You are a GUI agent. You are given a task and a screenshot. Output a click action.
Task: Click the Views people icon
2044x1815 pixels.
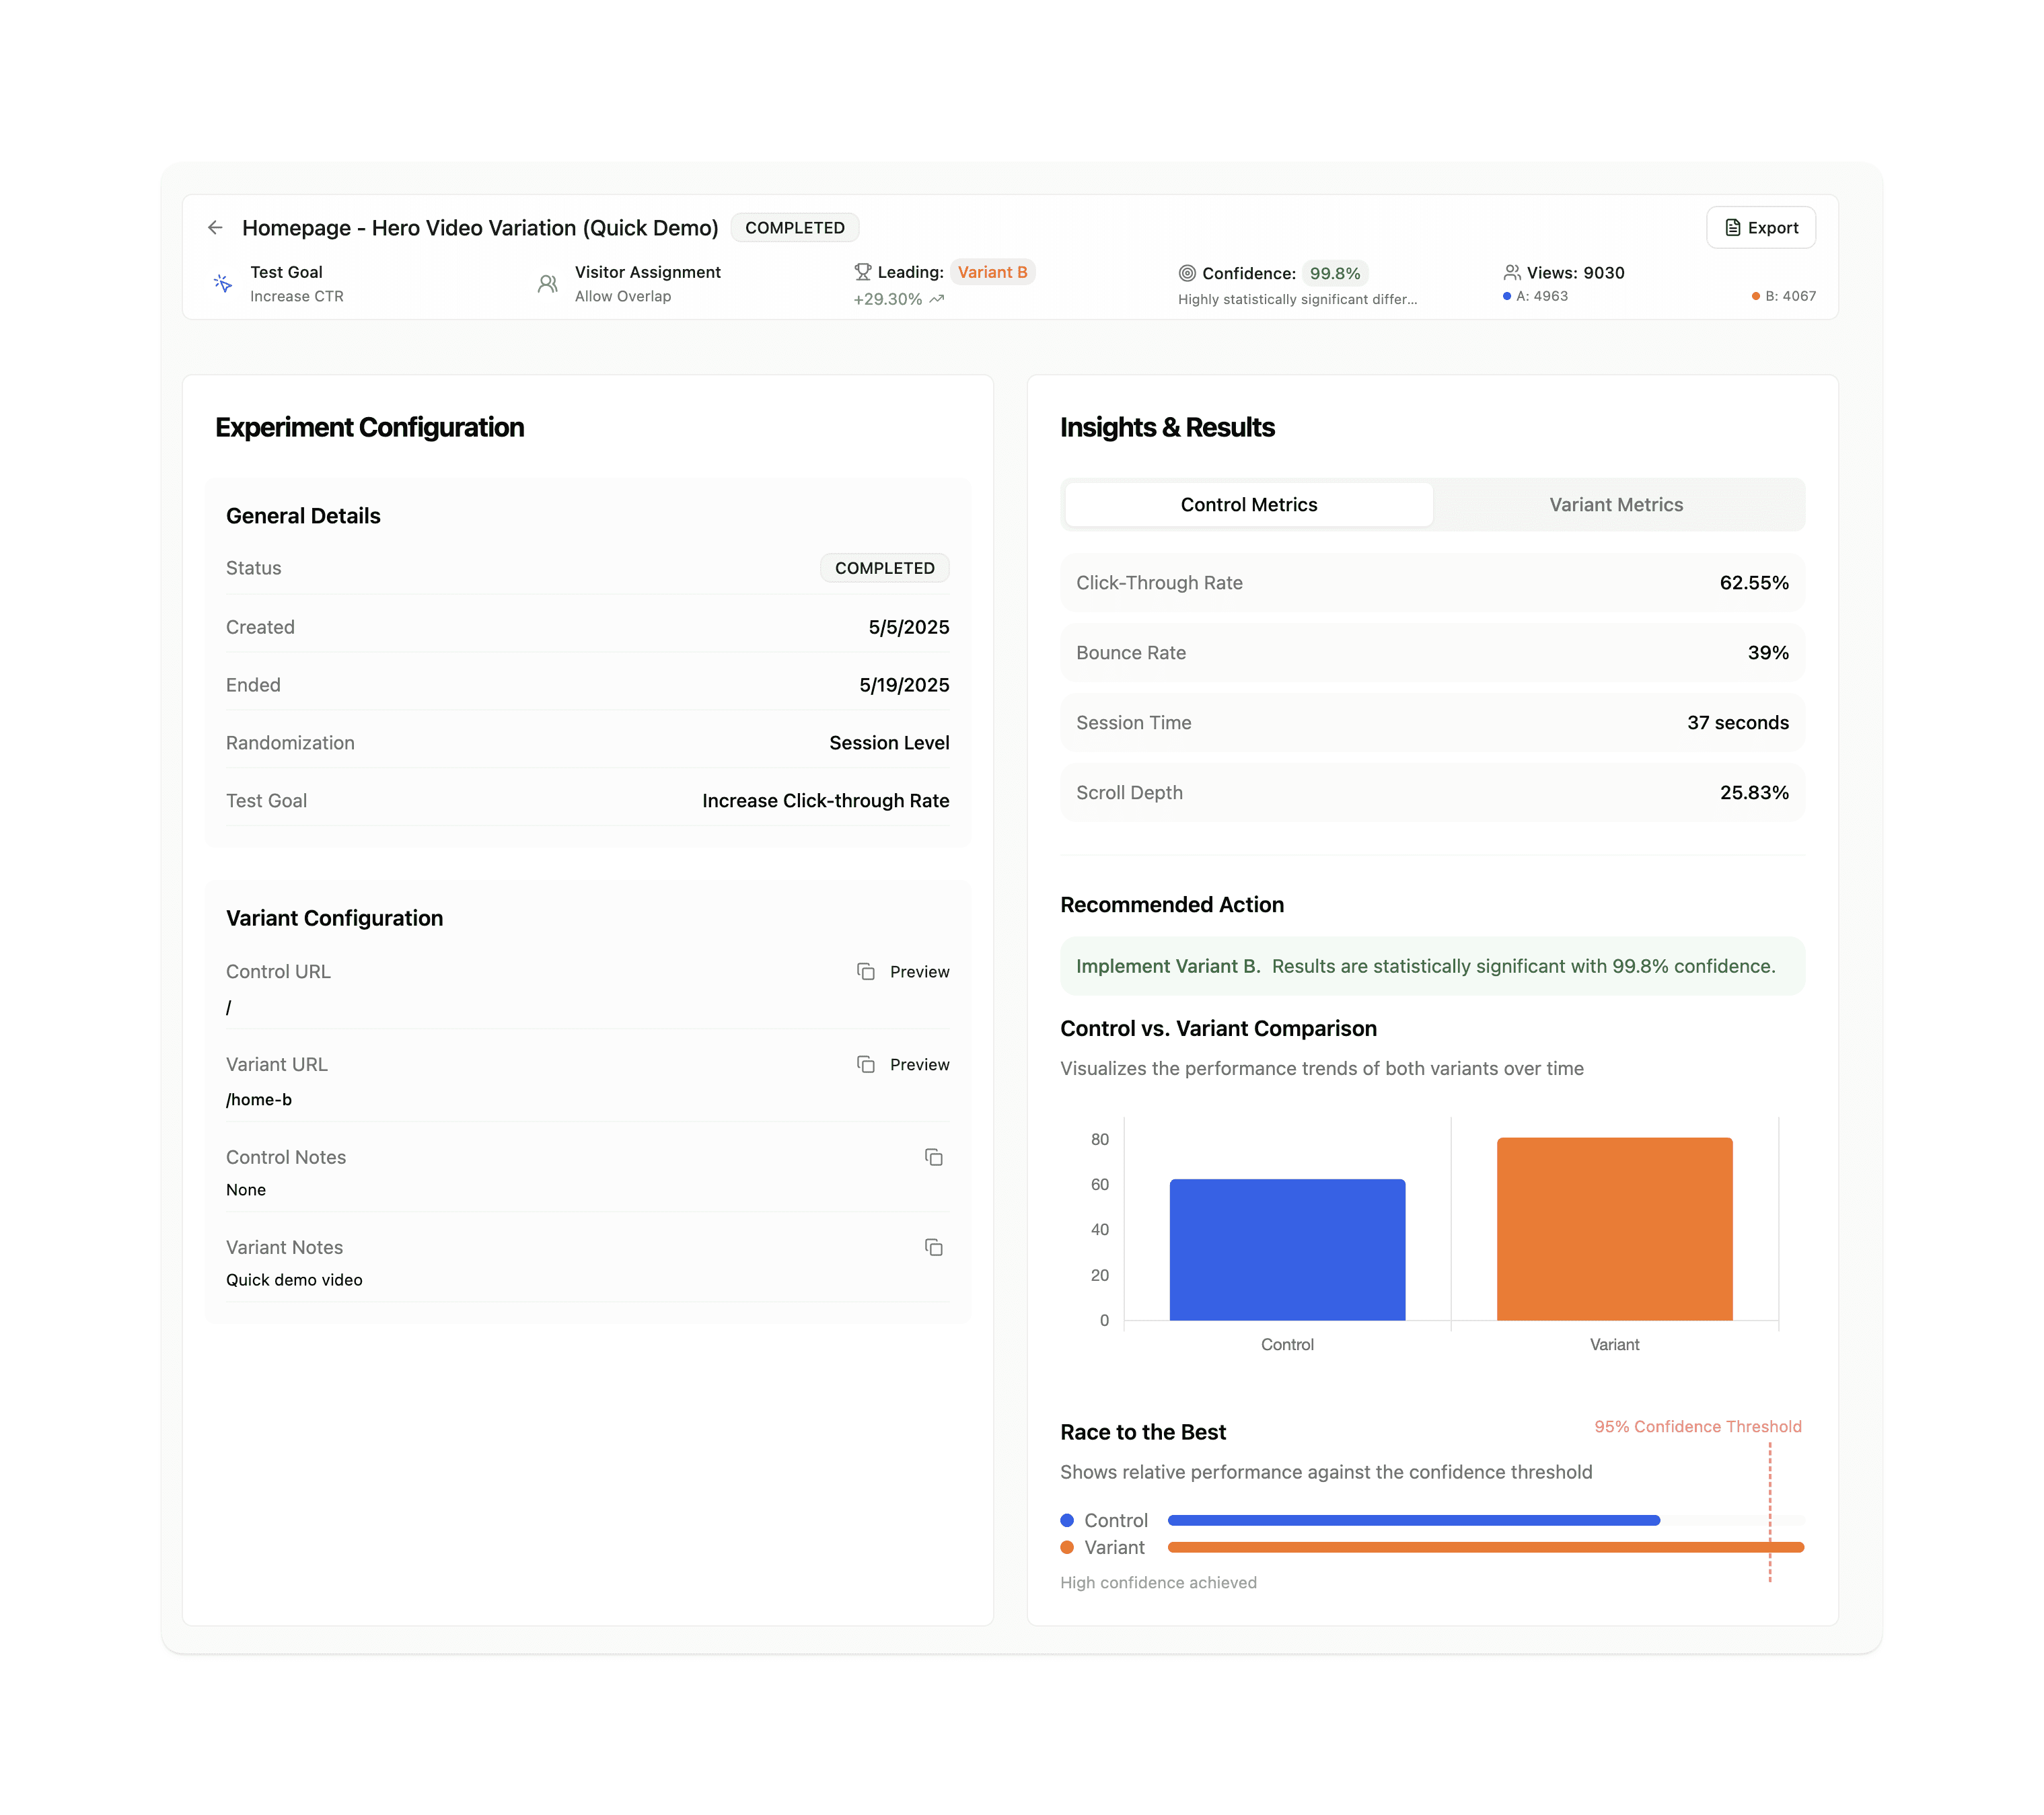pyautogui.click(x=1512, y=272)
